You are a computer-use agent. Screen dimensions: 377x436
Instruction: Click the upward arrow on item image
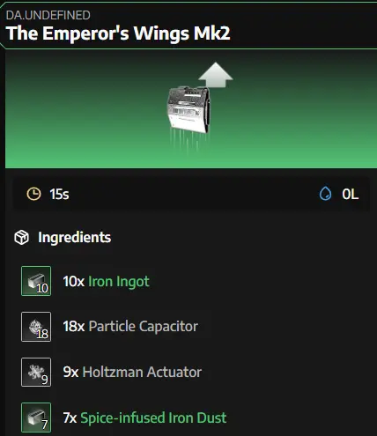[x=216, y=75]
